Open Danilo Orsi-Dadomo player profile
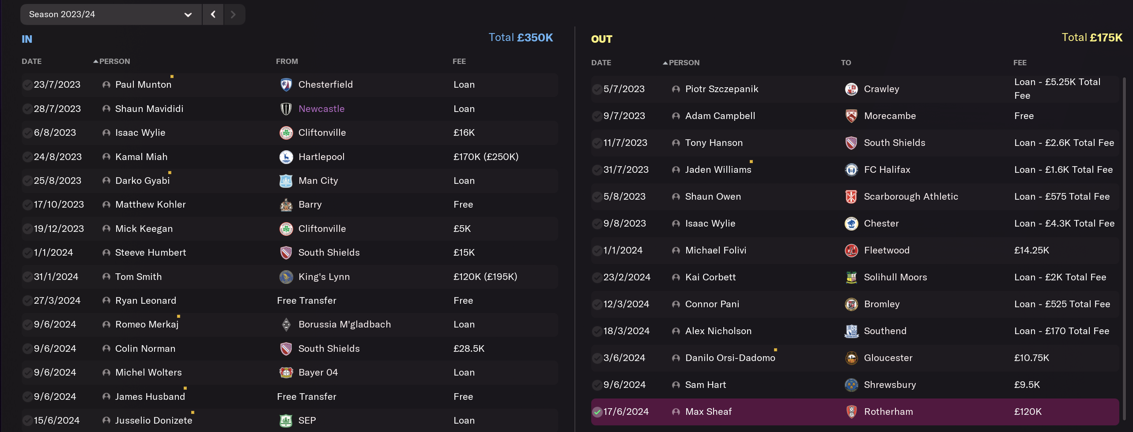Image resolution: width=1133 pixels, height=432 pixels. tap(730, 358)
